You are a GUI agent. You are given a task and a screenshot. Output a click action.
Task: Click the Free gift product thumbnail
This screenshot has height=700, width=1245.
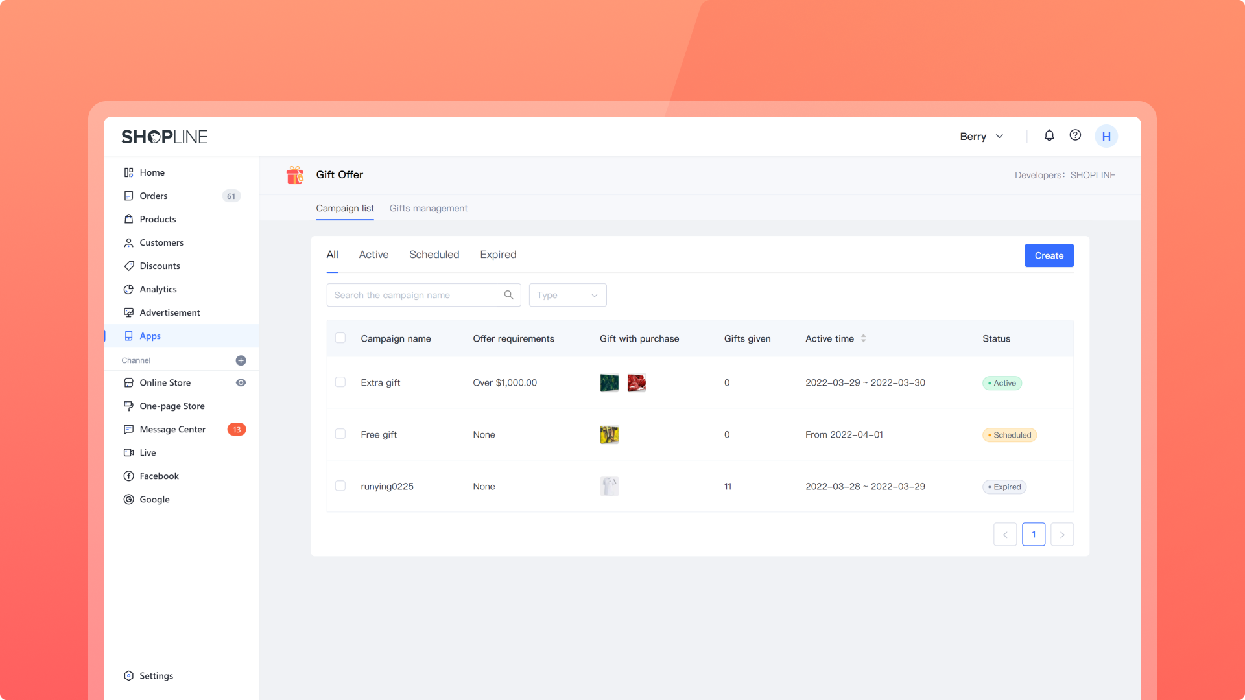(x=610, y=434)
